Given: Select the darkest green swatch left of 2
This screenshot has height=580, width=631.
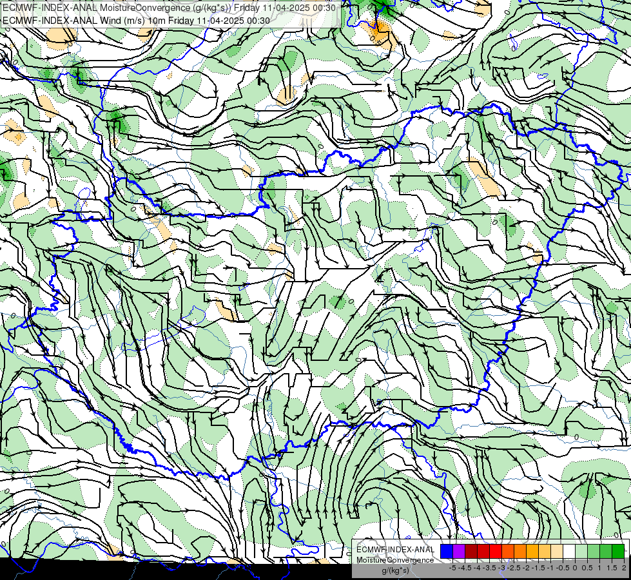Looking at the screenshot, I should 619,551.
